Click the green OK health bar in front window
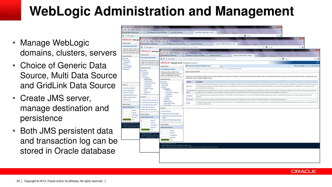The height and width of the screenshot is (187, 332). (x=165, y=140)
